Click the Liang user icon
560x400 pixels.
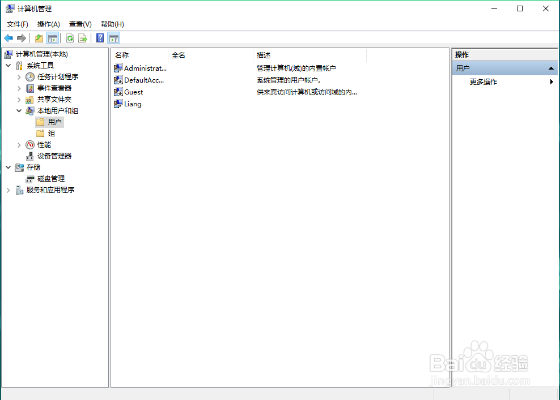coord(118,104)
